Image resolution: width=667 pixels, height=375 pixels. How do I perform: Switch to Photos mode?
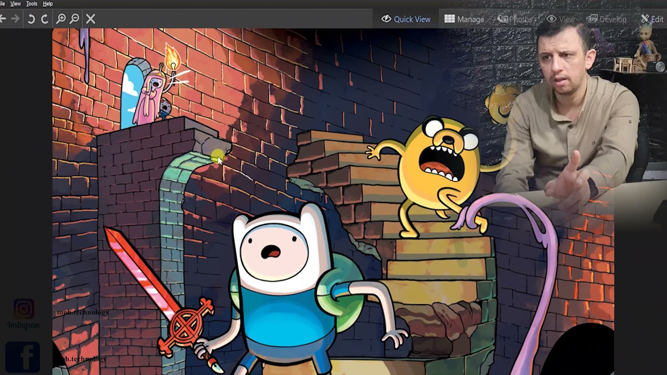(x=515, y=19)
